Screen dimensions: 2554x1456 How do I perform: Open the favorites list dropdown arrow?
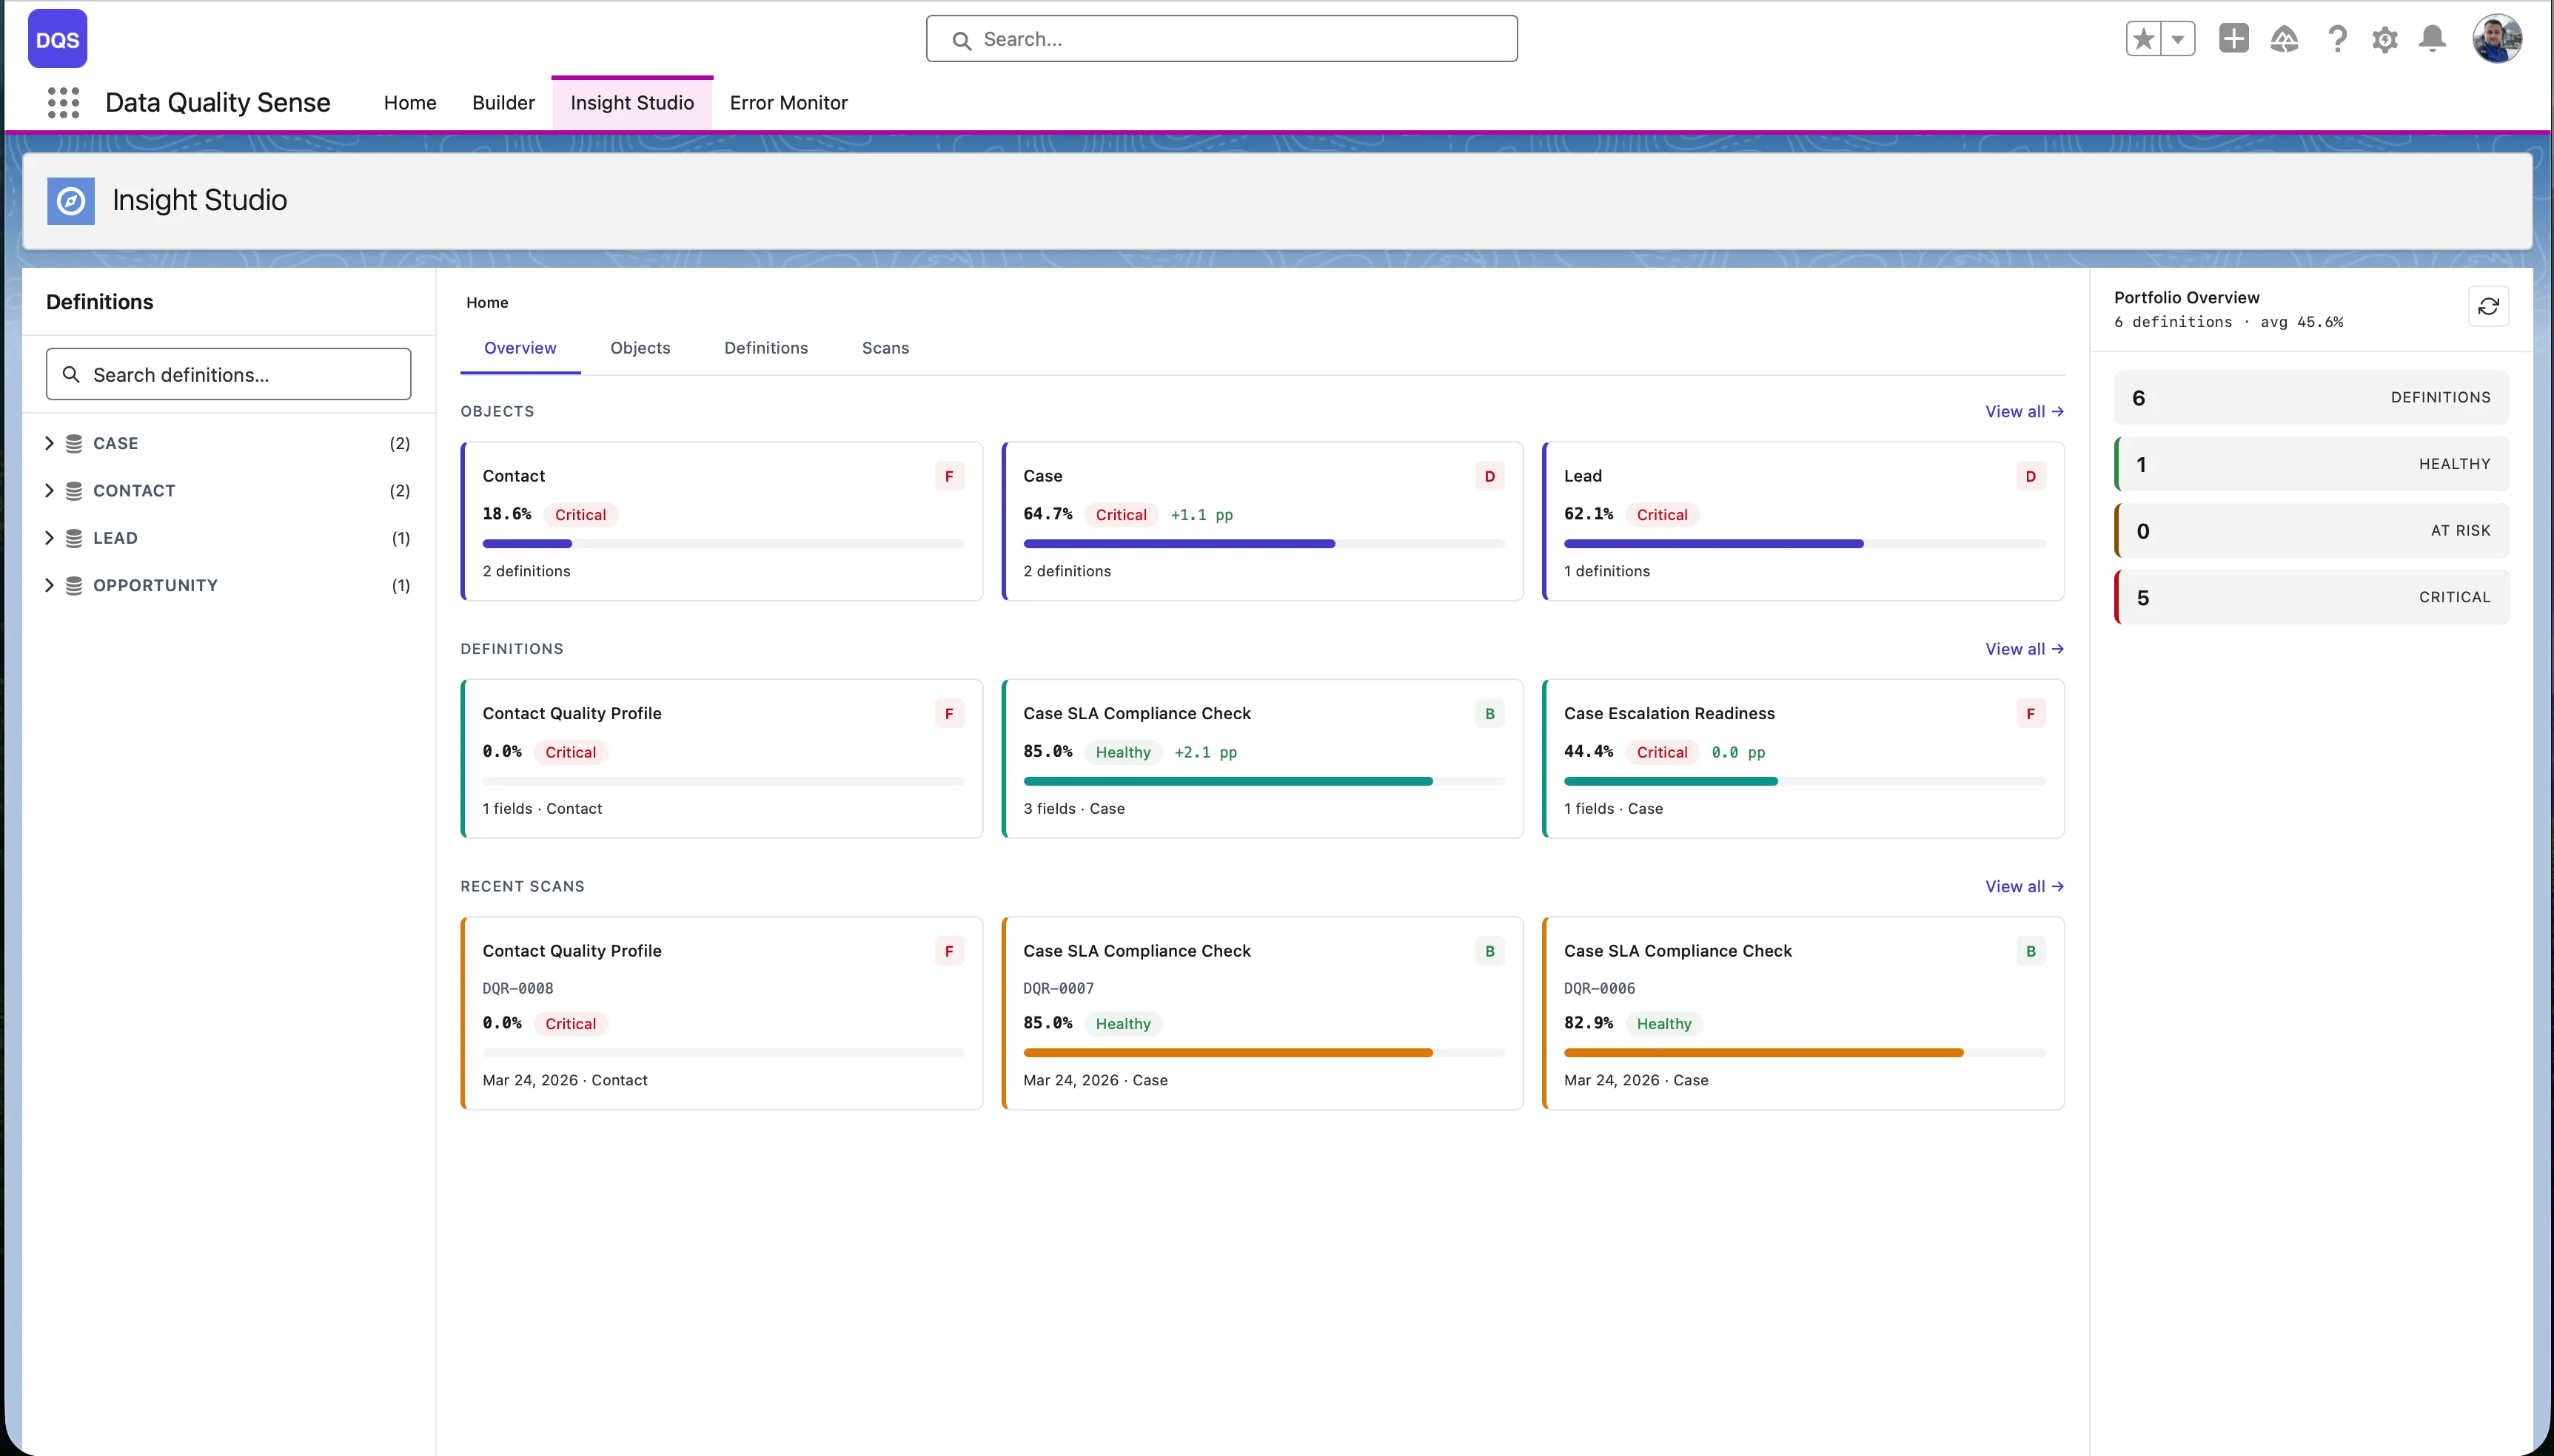pyautogui.click(x=2178, y=39)
